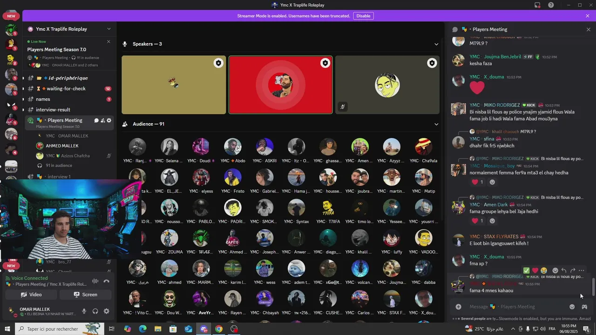Deafen with the headphones icon
The image size is (596, 335).
[x=95, y=311]
